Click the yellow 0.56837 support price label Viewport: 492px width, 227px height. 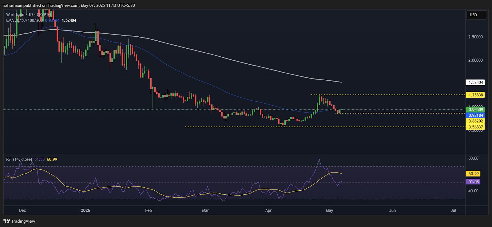[475, 127]
